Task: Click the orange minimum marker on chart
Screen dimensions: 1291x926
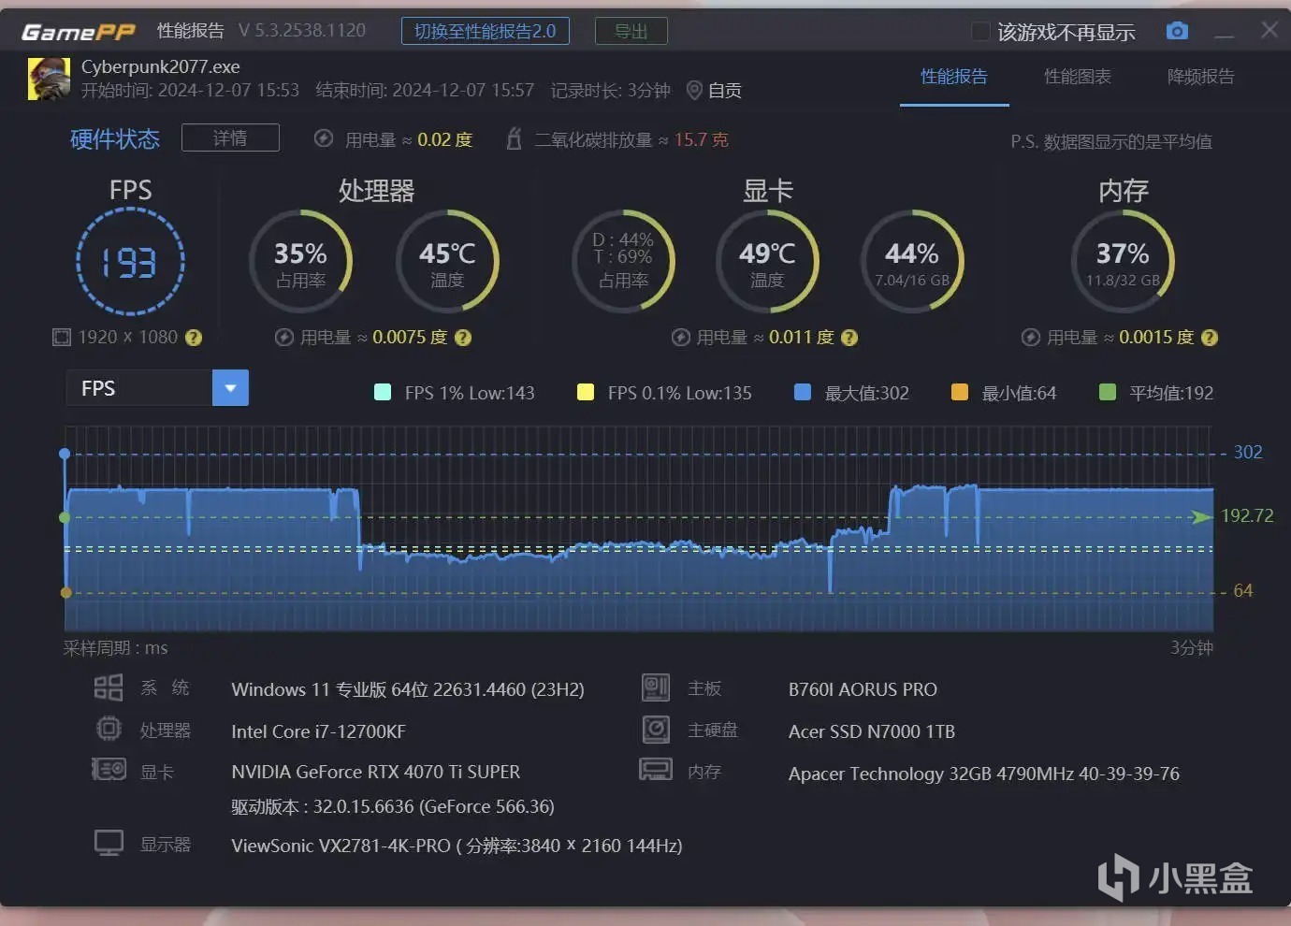Action: click(65, 592)
